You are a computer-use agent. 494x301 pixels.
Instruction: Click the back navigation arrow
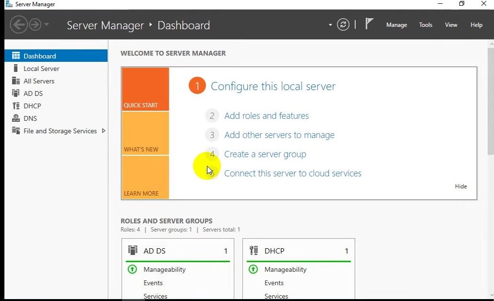tap(19, 24)
